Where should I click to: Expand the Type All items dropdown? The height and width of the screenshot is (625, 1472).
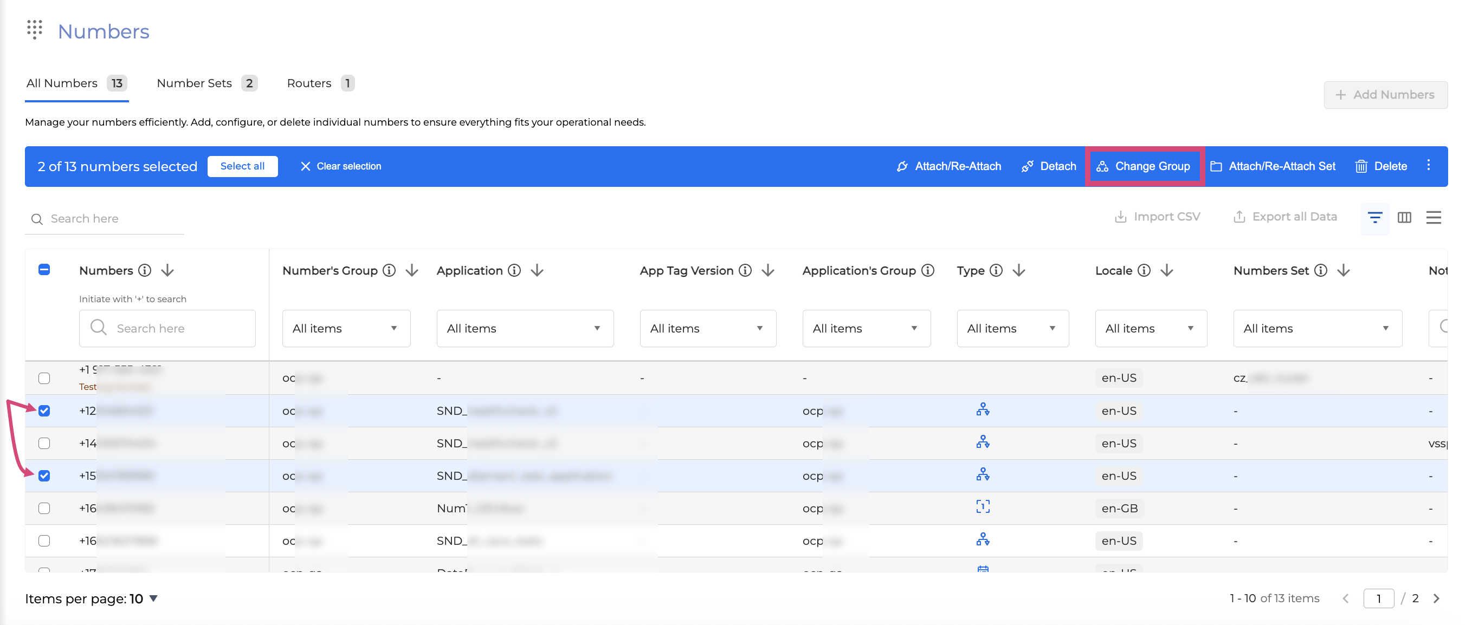pos(1012,328)
